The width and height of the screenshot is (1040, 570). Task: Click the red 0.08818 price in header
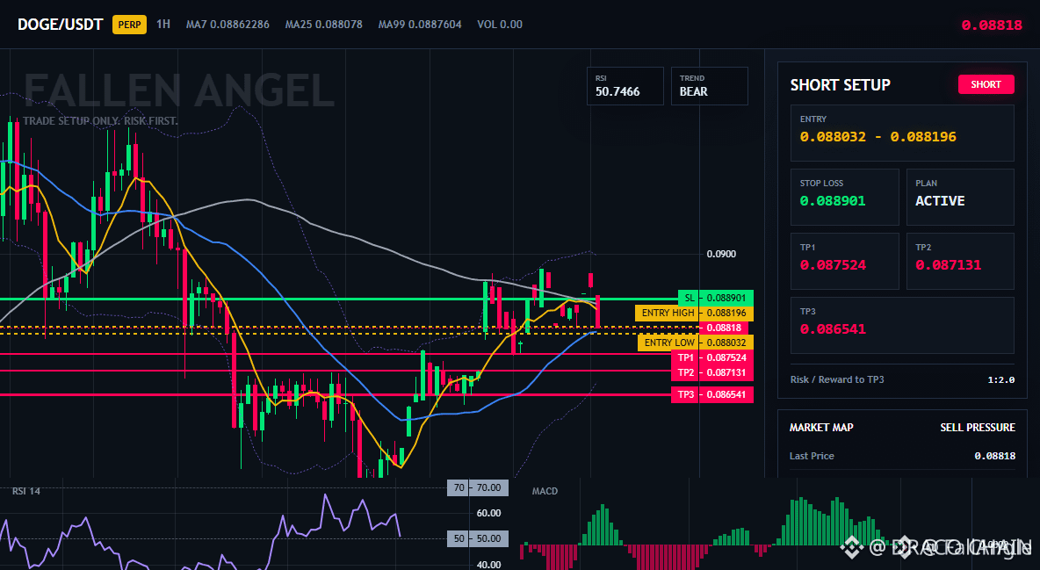pos(992,25)
